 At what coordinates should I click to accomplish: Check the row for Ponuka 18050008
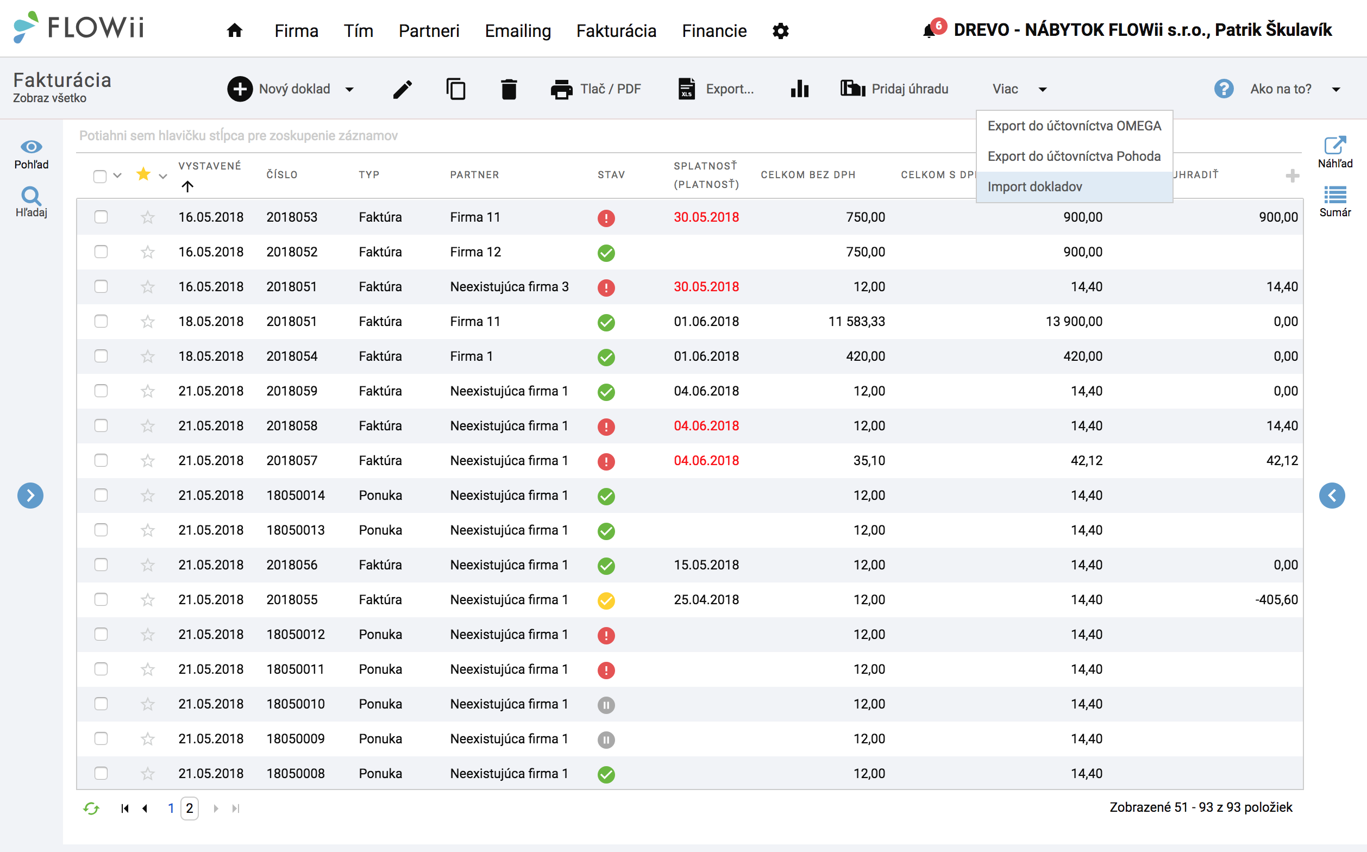[101, 773]
